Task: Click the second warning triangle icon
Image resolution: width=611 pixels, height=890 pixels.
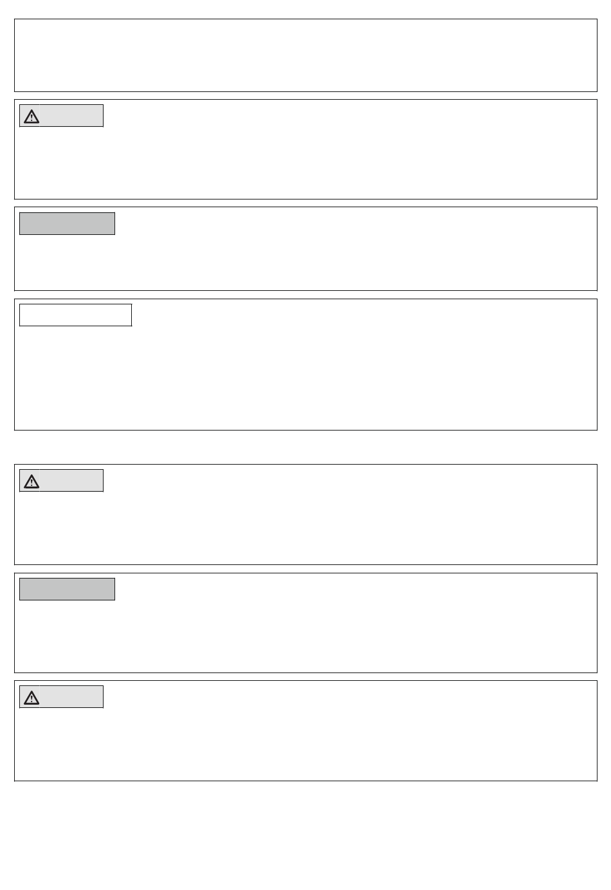Action: (x=32, y=481)
